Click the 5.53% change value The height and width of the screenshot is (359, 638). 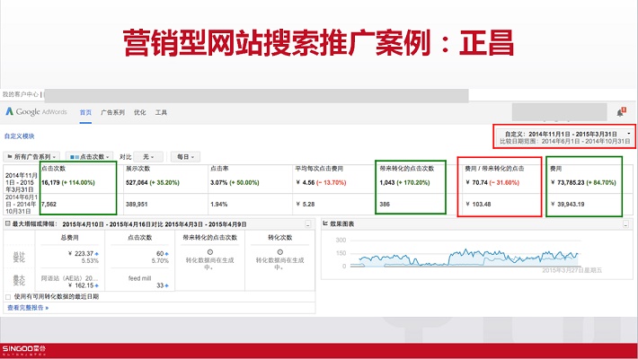coord(90,261)
